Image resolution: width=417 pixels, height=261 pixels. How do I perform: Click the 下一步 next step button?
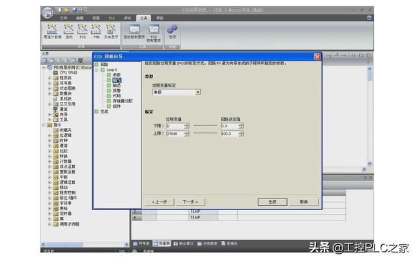click(190, 202)
